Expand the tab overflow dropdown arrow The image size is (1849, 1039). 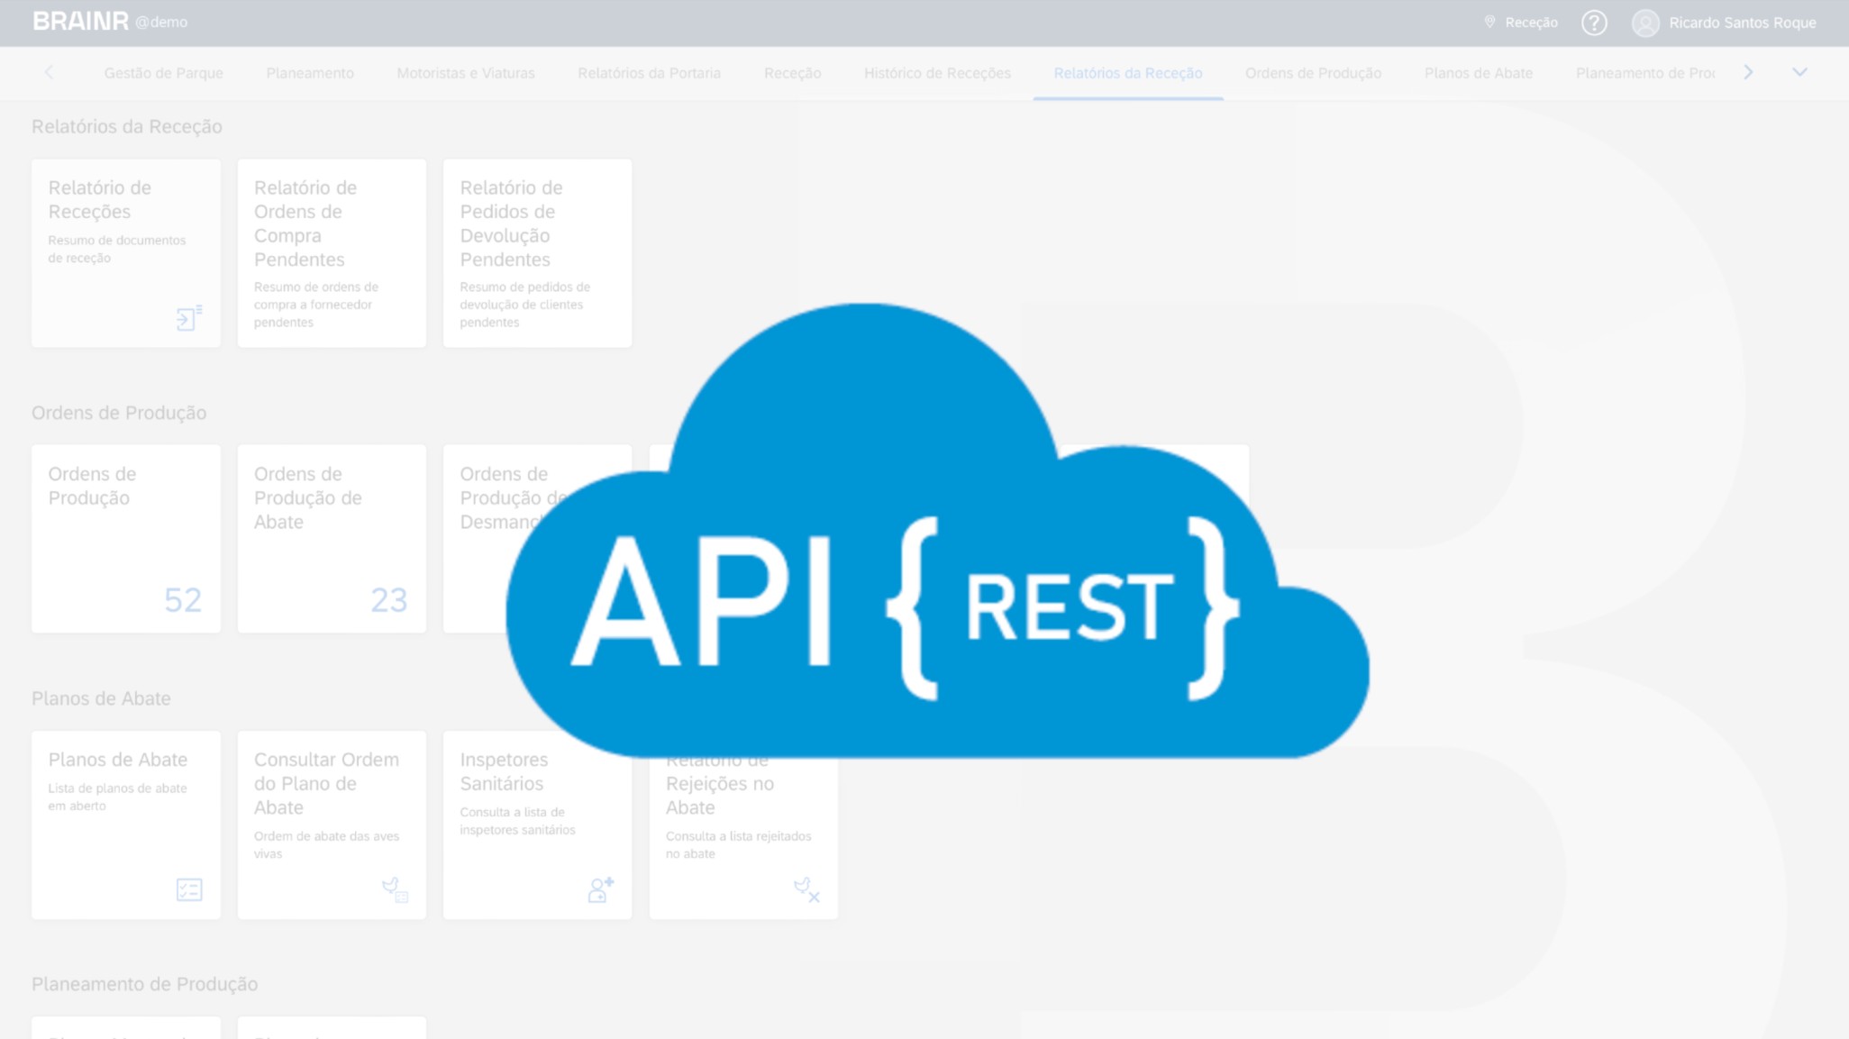(x=1799, y=72)
